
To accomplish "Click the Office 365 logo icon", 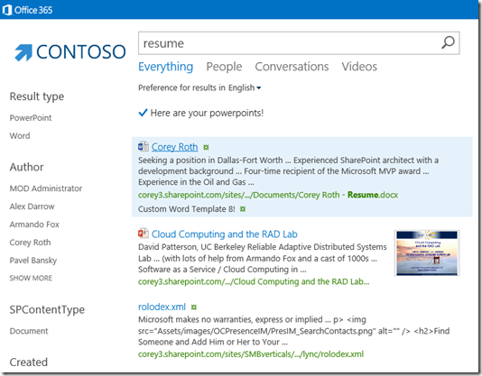I will [6, 10].
